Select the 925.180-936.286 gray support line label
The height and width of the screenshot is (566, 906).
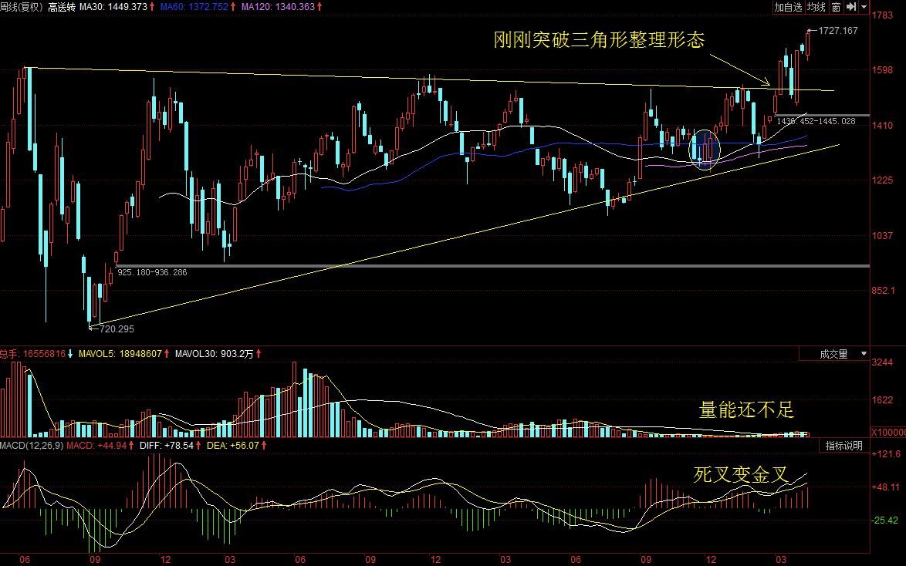tap(151, 272)
